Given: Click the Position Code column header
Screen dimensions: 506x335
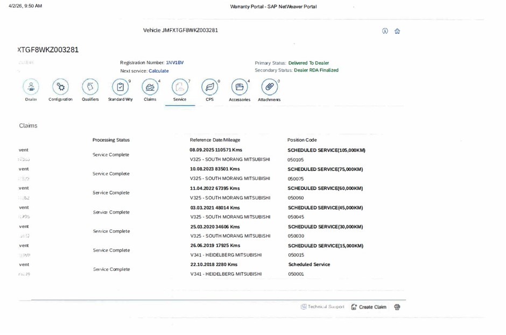Looking at the screenshot, I should 302,140.
